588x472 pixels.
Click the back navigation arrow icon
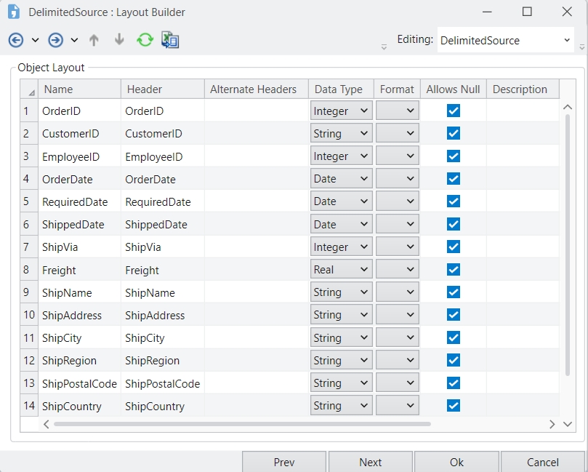(x=16, y=40)
